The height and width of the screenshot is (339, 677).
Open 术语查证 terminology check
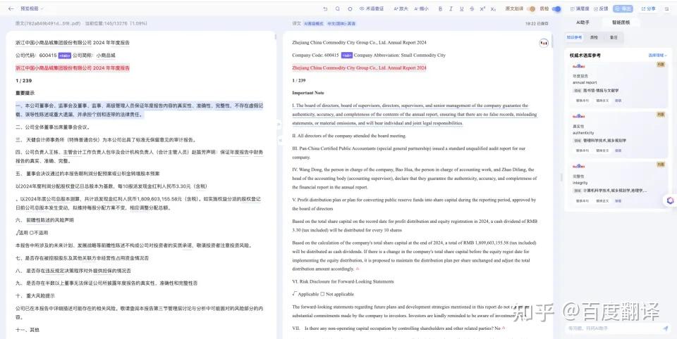click(372, 8)
